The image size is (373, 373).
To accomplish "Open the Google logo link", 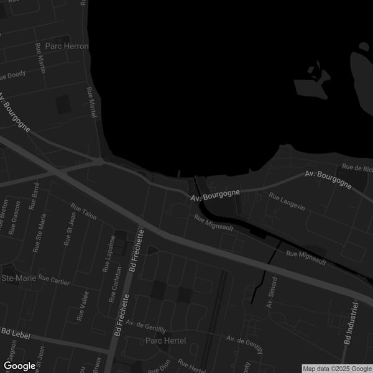I will (x=19, y=366).
